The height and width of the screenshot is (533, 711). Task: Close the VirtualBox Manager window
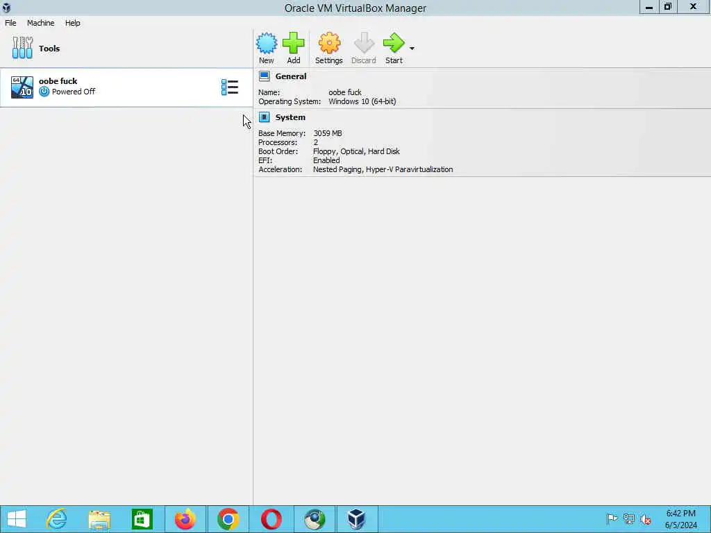pyautogui.click(x=694, y=7)
